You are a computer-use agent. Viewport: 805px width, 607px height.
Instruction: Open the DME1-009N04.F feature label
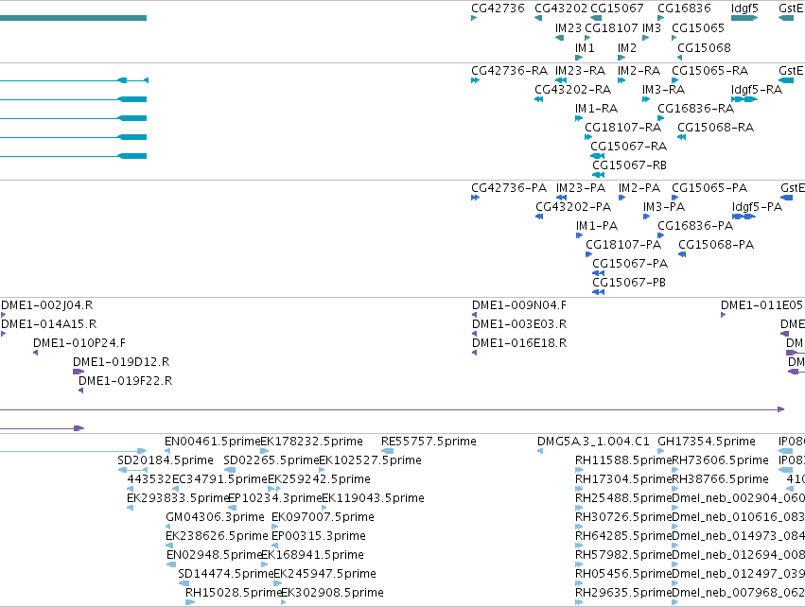coord(519,305)
